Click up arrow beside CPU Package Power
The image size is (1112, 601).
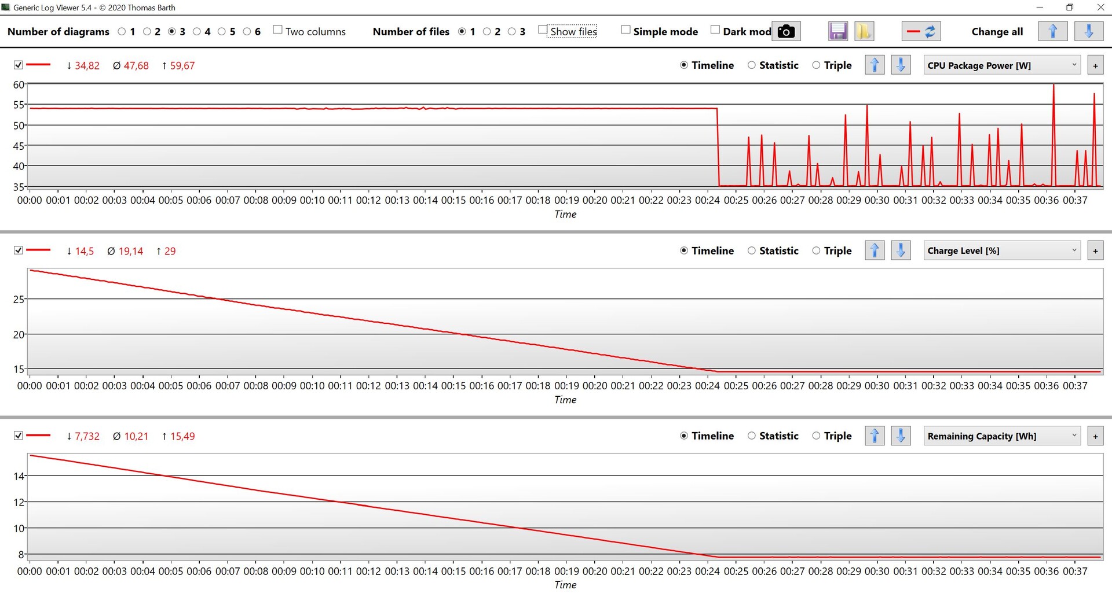click(x=875, y=65)
